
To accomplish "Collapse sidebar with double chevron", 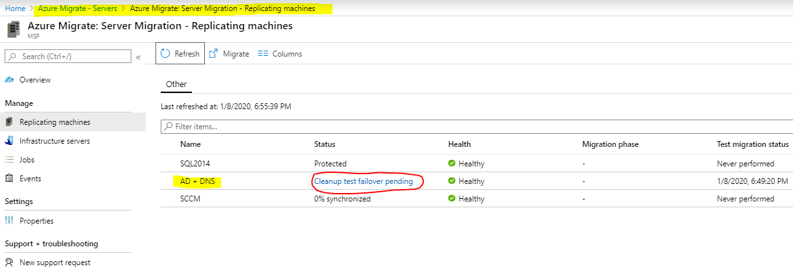I will pos(138,57).
